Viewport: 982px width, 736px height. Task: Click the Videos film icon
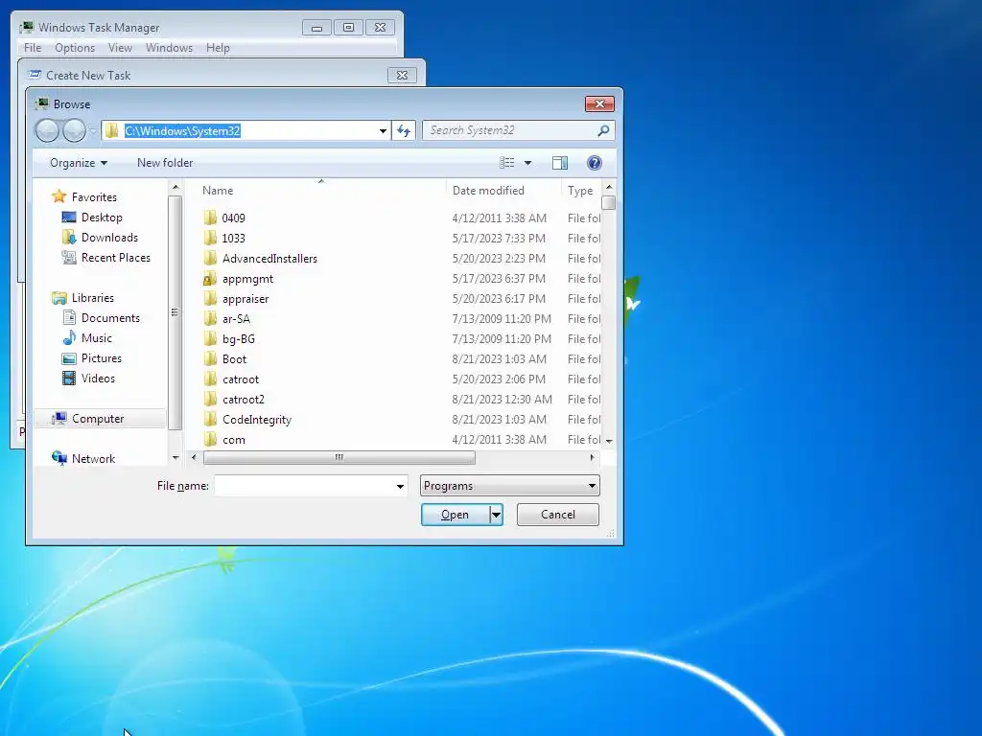(69, 378)
